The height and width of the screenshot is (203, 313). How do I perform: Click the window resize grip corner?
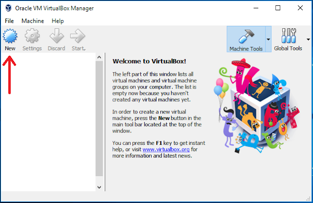click(x=308, y=199)
